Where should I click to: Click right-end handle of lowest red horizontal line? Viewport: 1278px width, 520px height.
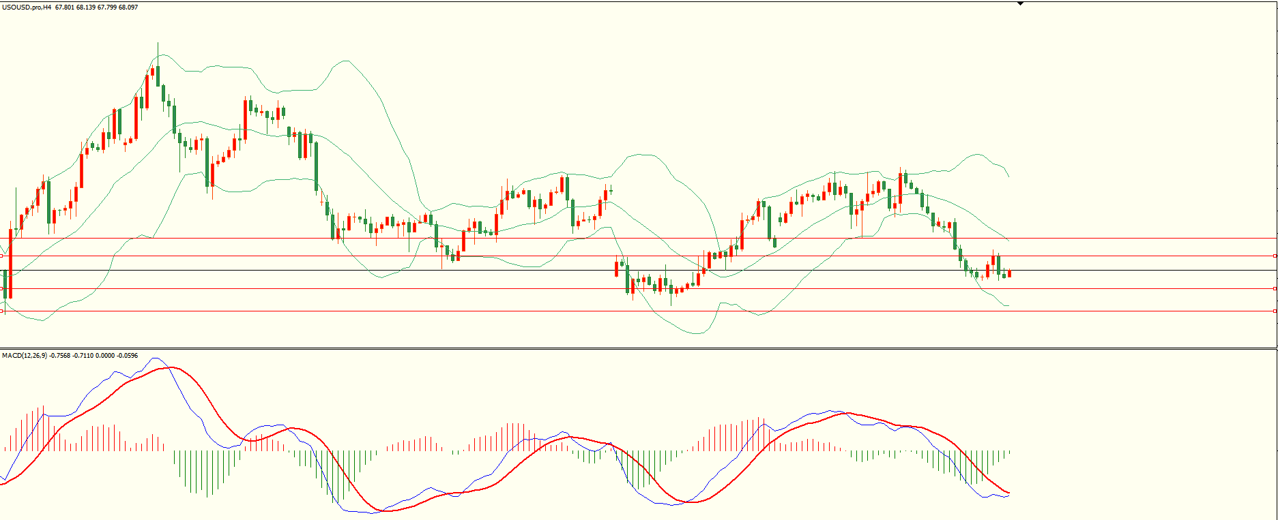click(1275, 311)
